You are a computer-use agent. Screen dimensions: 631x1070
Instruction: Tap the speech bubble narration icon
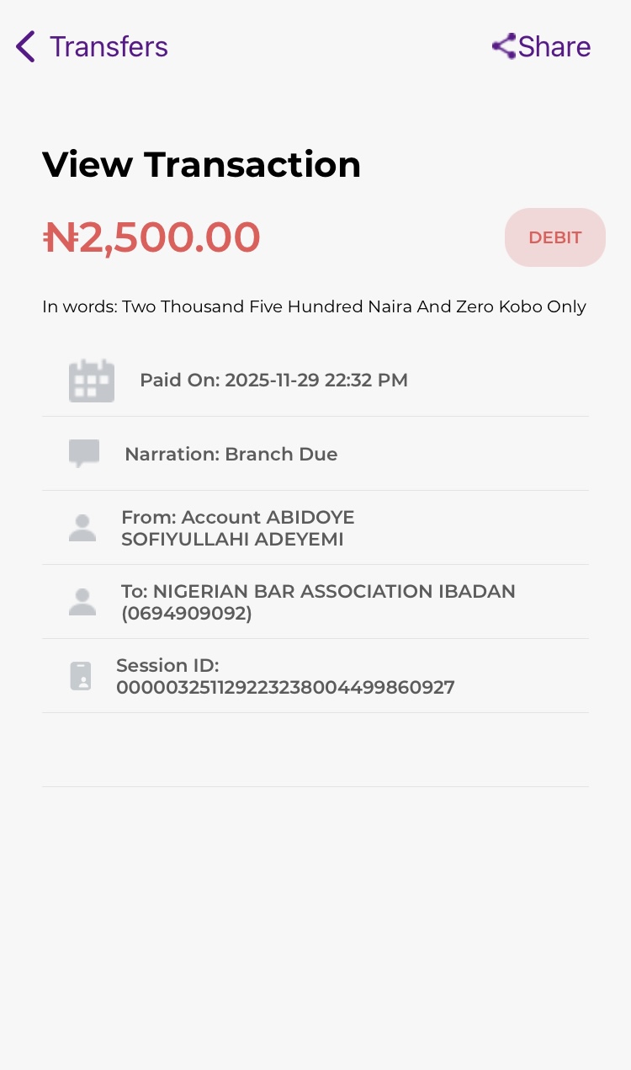(x=84, y=454)
